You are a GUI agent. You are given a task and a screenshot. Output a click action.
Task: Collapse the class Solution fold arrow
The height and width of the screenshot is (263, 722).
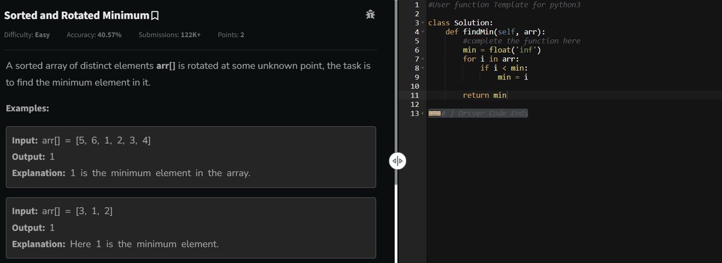coord(424,23)
